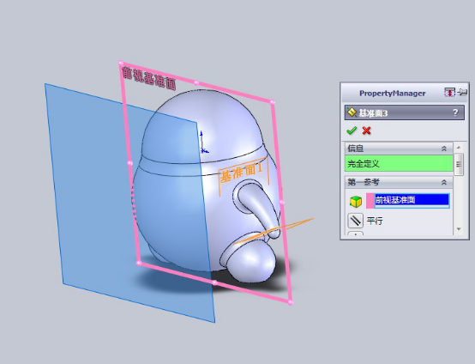Select the 基准面1 orange plane label

coord(242,172)
